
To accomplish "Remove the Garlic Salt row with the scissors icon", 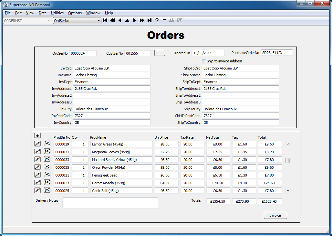I will (47, 190).
